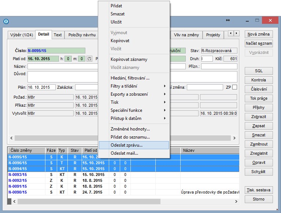This screenshot has height=213, width=281.
Task: Click into the Název input field
Action: pyautogui.click(x=63, y=66)
